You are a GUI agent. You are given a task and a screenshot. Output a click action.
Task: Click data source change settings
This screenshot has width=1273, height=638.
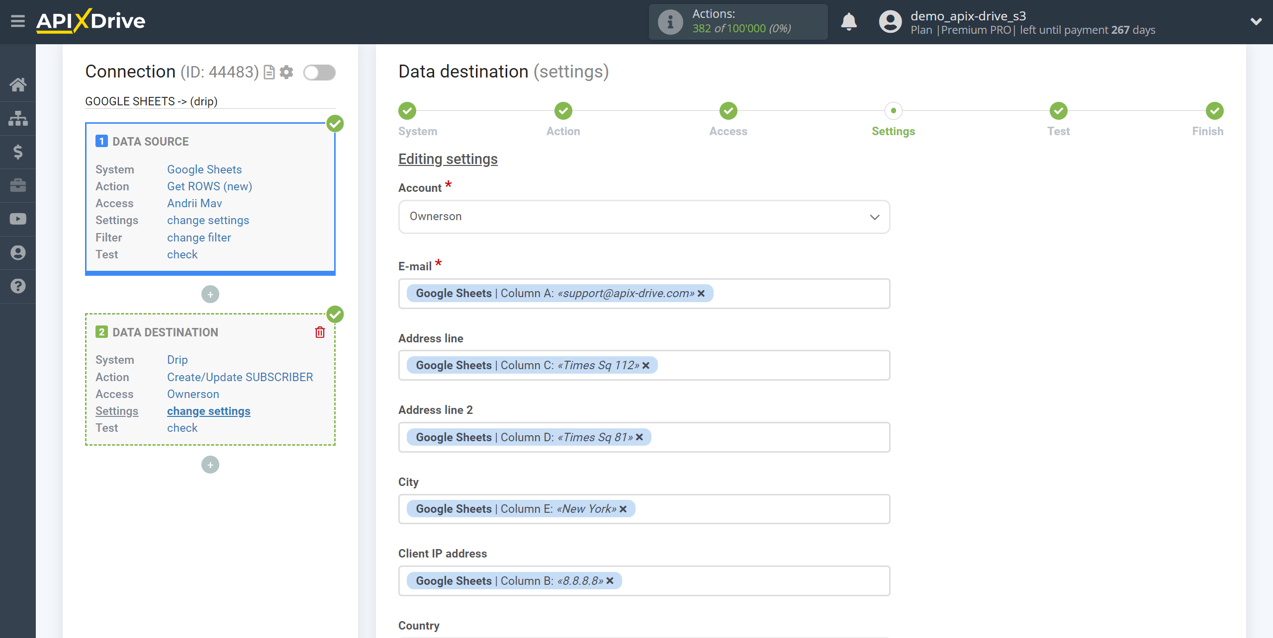point(208,220)
